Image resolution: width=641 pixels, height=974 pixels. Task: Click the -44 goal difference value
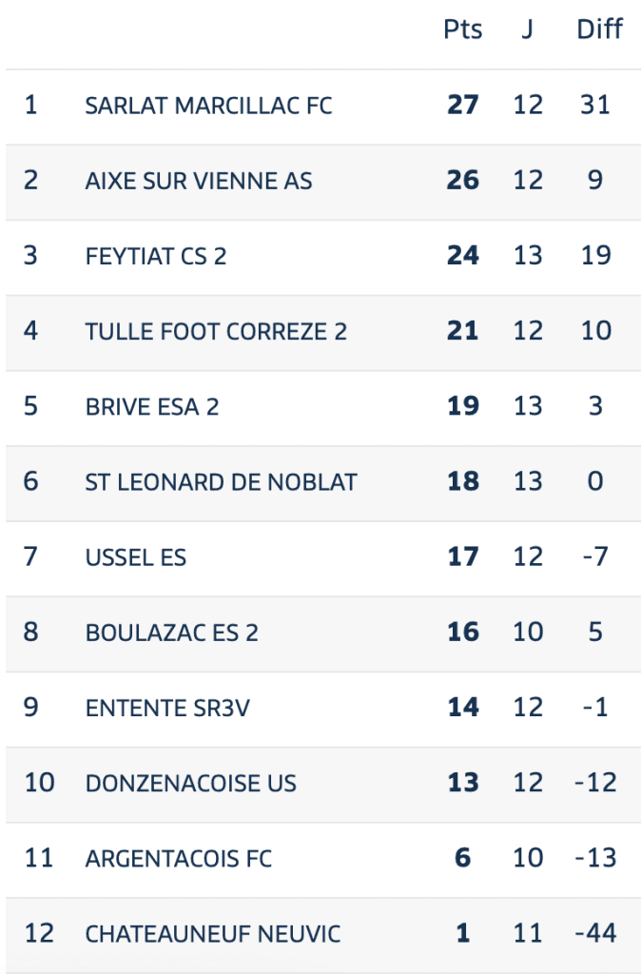click(596, 934)
